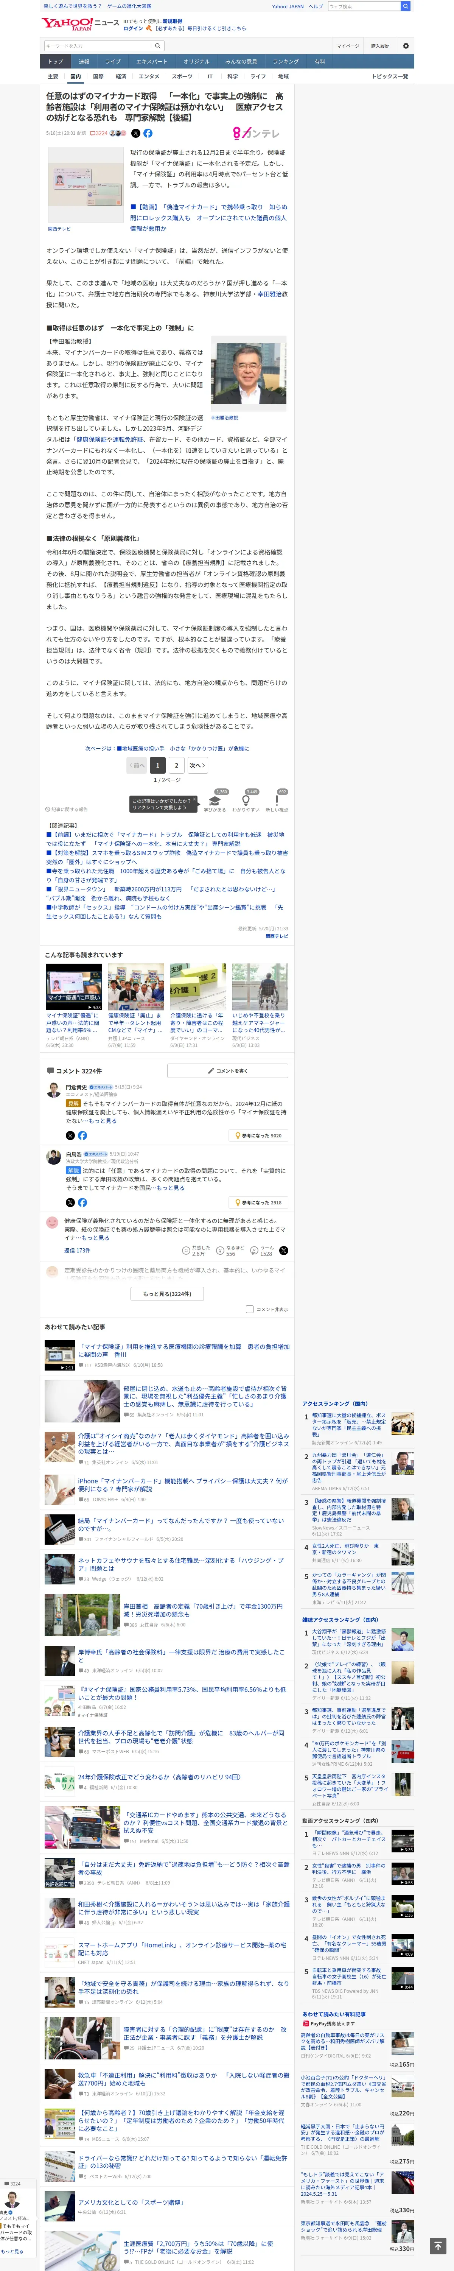This screenshot has width=454, height=2271.
Task: Open the ランキング tab
Action: click(x=285, y=62)
